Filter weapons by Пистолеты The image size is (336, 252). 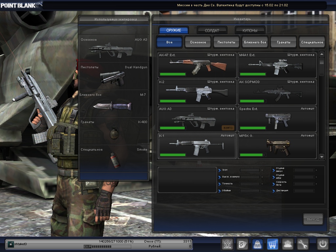point(226,42)
